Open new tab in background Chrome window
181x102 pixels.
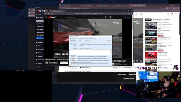pyautogui.click(x=147, y=5)
